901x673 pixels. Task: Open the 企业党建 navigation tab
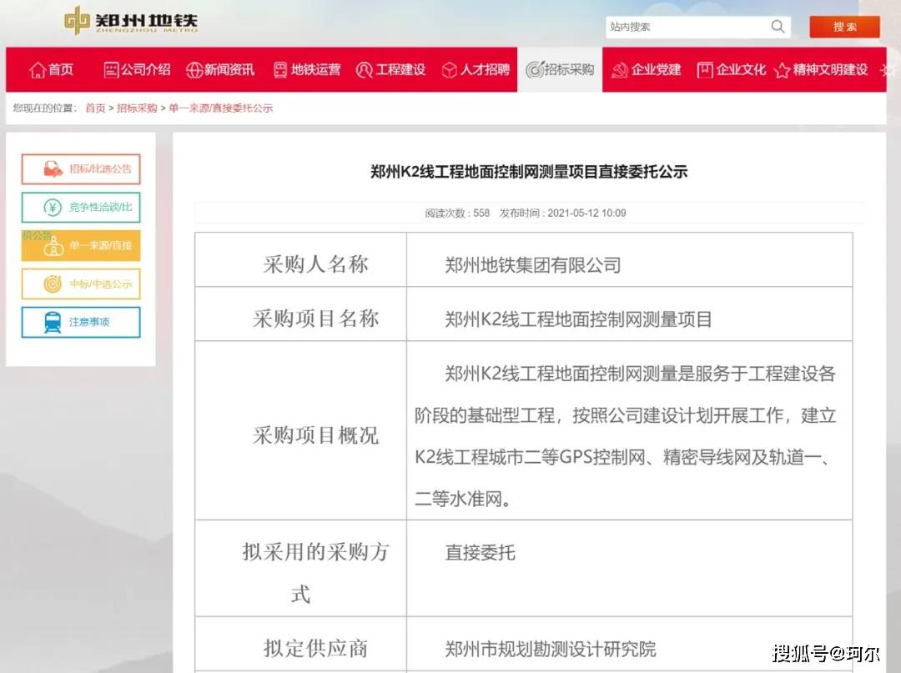click(x=646, y=70)
